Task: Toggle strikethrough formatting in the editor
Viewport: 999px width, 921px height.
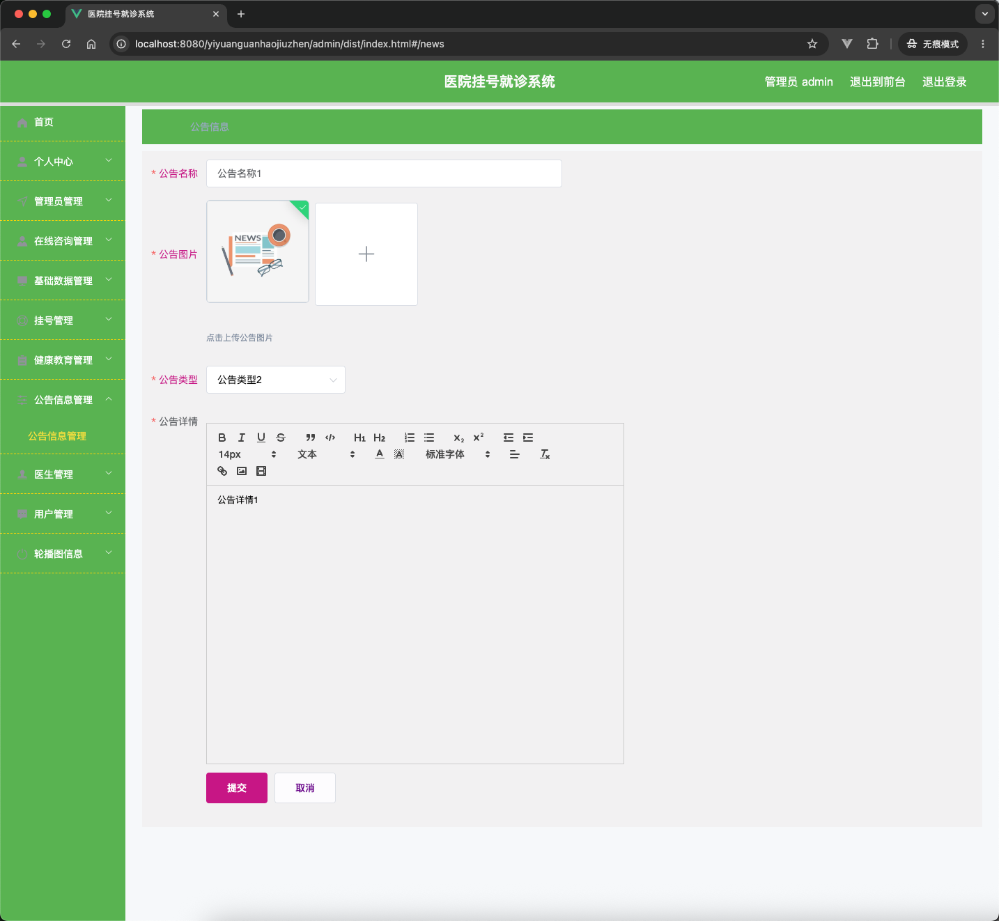Action: click(x=281, y=438)
